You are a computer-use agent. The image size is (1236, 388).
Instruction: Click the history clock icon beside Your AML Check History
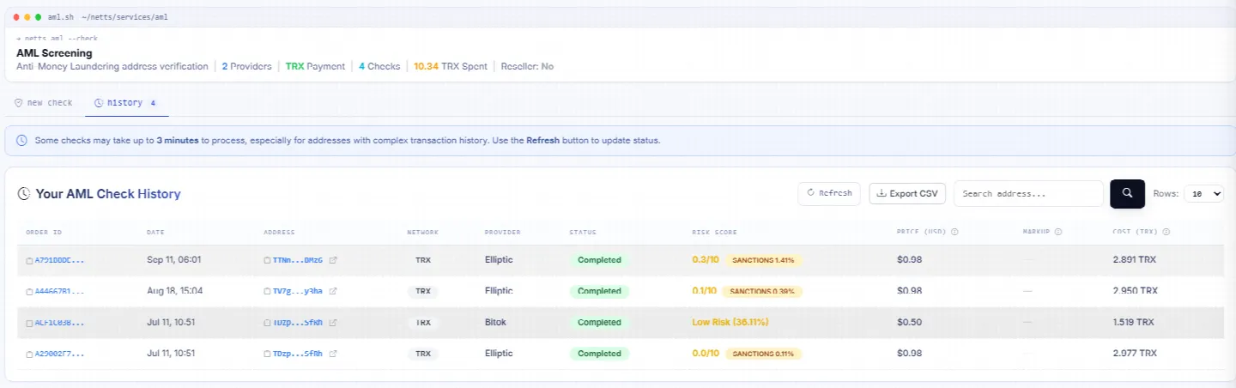(25, 194)
